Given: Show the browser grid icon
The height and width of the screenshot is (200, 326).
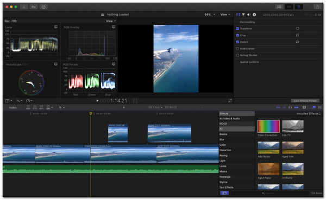Looking at the screenshot, I should coord(279,7).
